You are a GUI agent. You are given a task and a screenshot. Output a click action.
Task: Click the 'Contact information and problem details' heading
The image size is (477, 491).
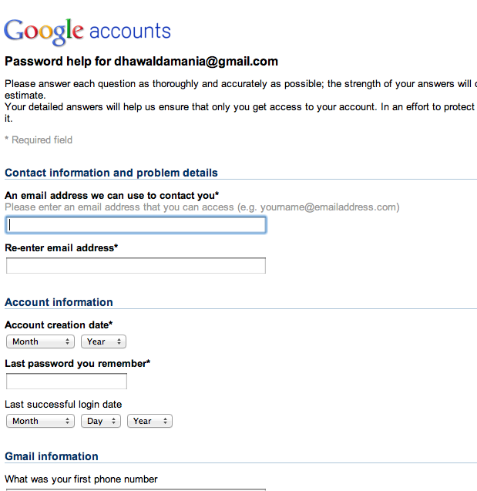111,173
